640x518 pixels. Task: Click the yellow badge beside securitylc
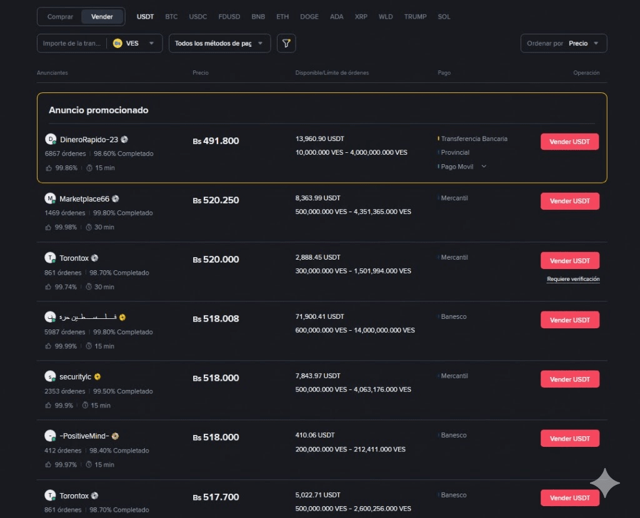[x=97, y=377]
